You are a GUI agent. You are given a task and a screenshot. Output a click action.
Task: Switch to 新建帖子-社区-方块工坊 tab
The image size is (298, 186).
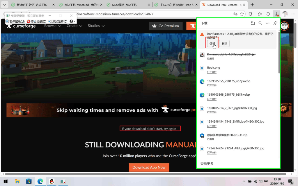click(x=31, y=5)
